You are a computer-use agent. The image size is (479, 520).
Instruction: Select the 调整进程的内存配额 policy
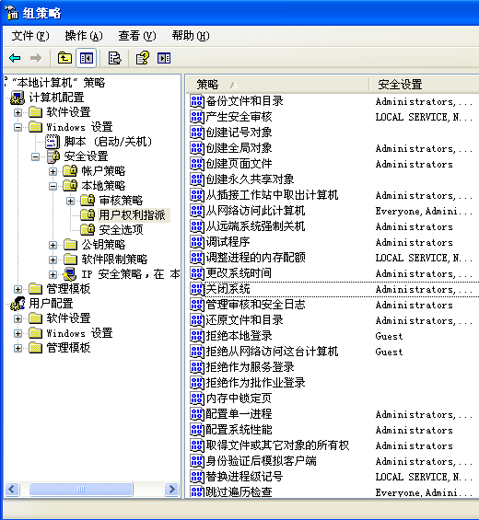coord(255,258)
